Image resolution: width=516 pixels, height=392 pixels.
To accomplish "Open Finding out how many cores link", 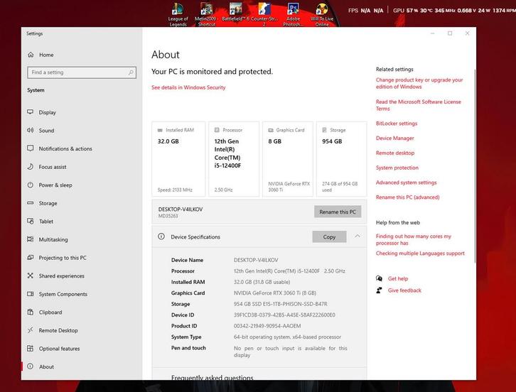I will click(414, 239).
